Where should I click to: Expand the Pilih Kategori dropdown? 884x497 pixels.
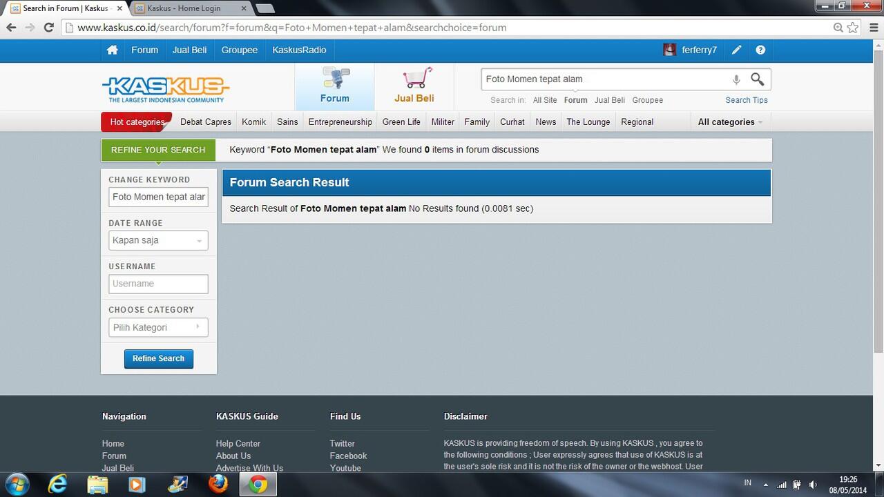(x=158, y=327)
